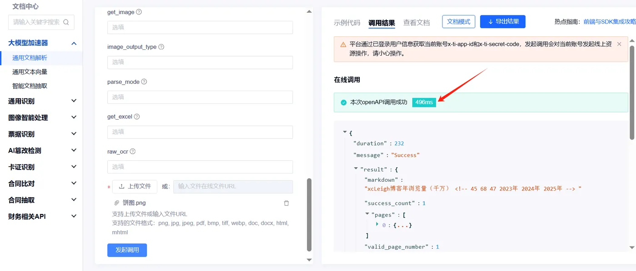
Task: Click the 文档模式 button
Action: pyautogui.click(x=459, y=22)
